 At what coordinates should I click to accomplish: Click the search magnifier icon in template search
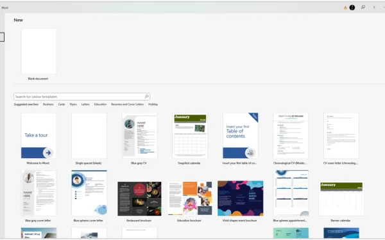(x=146, y=97)
